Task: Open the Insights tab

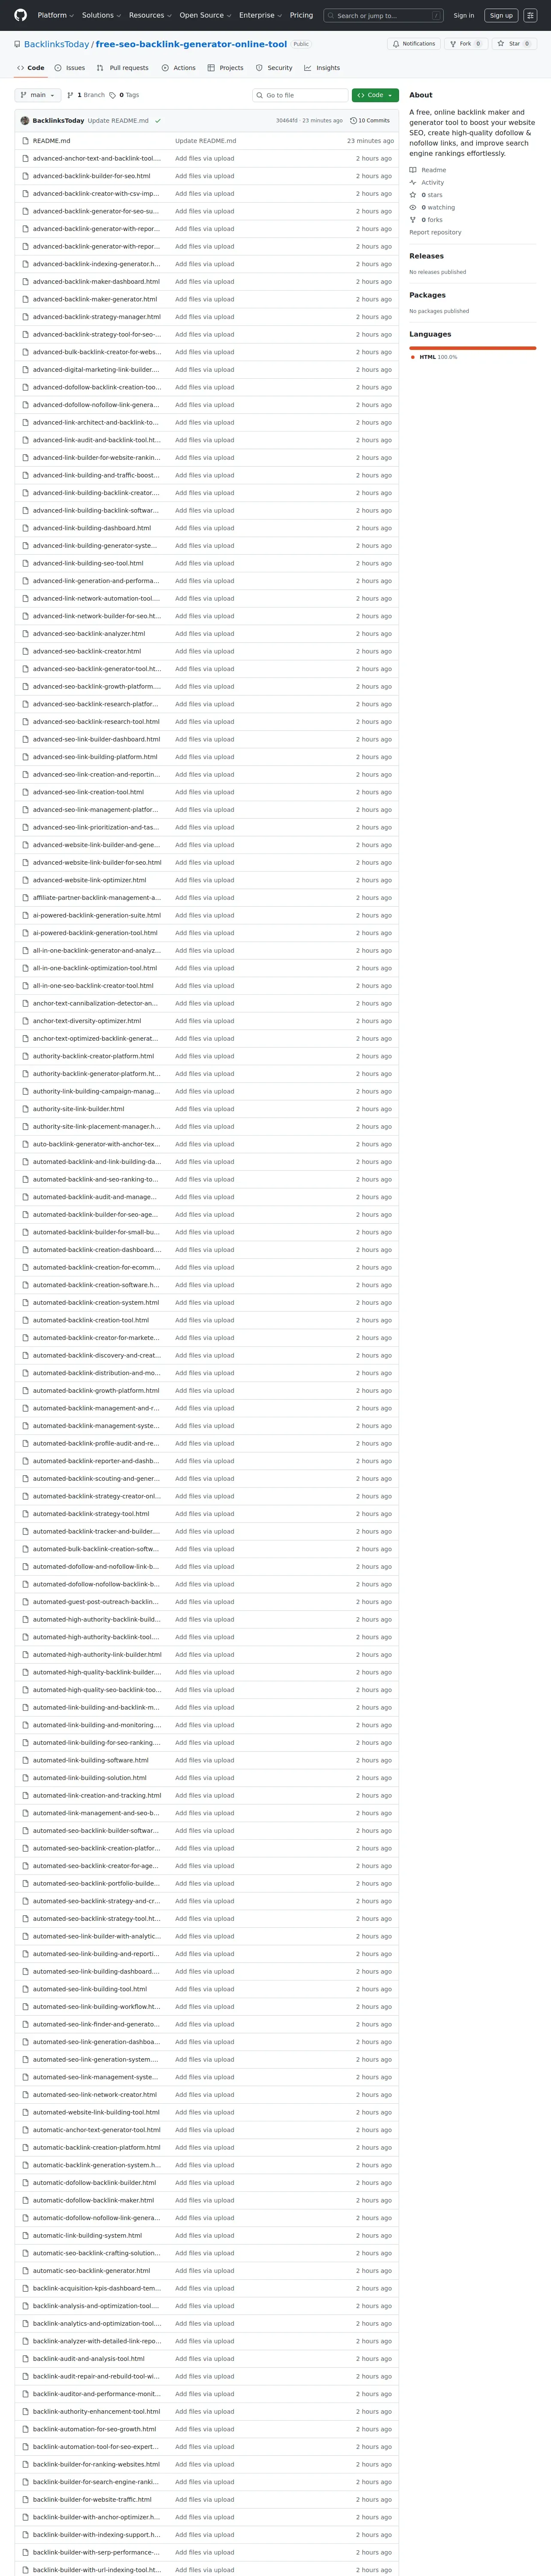Action: point(322,68)
